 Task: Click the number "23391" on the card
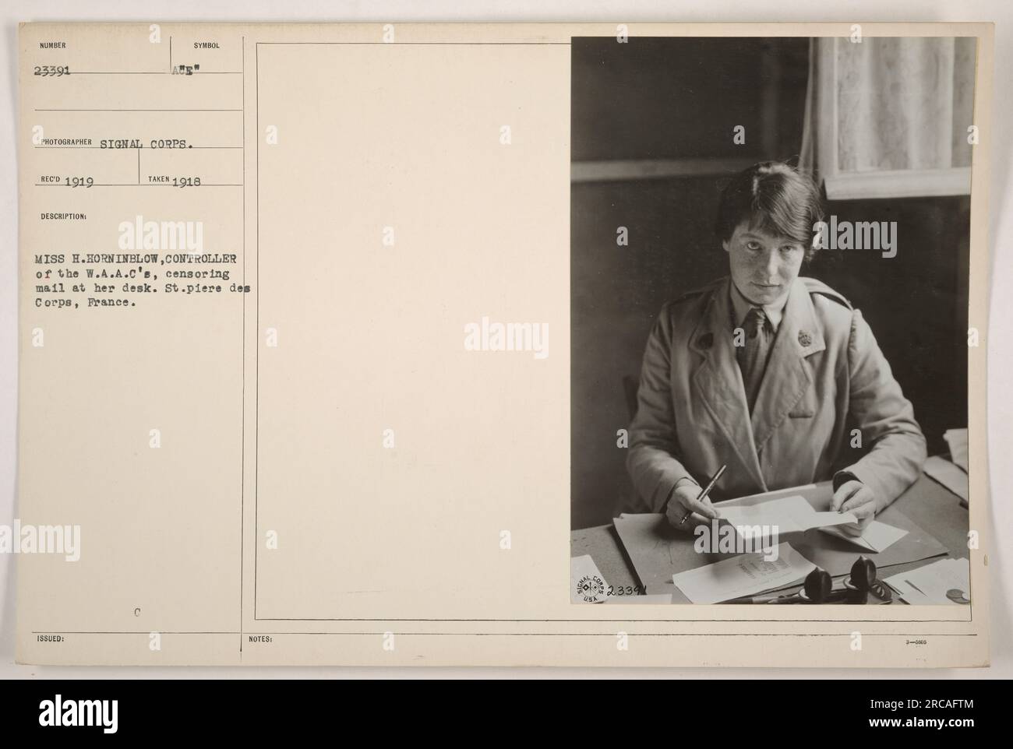(x=53, y=69)
